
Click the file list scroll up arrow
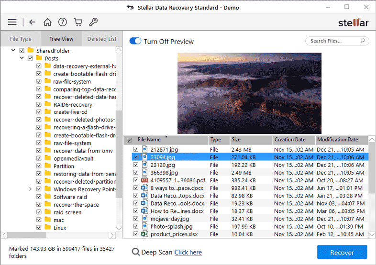click(x=372, y=139)
